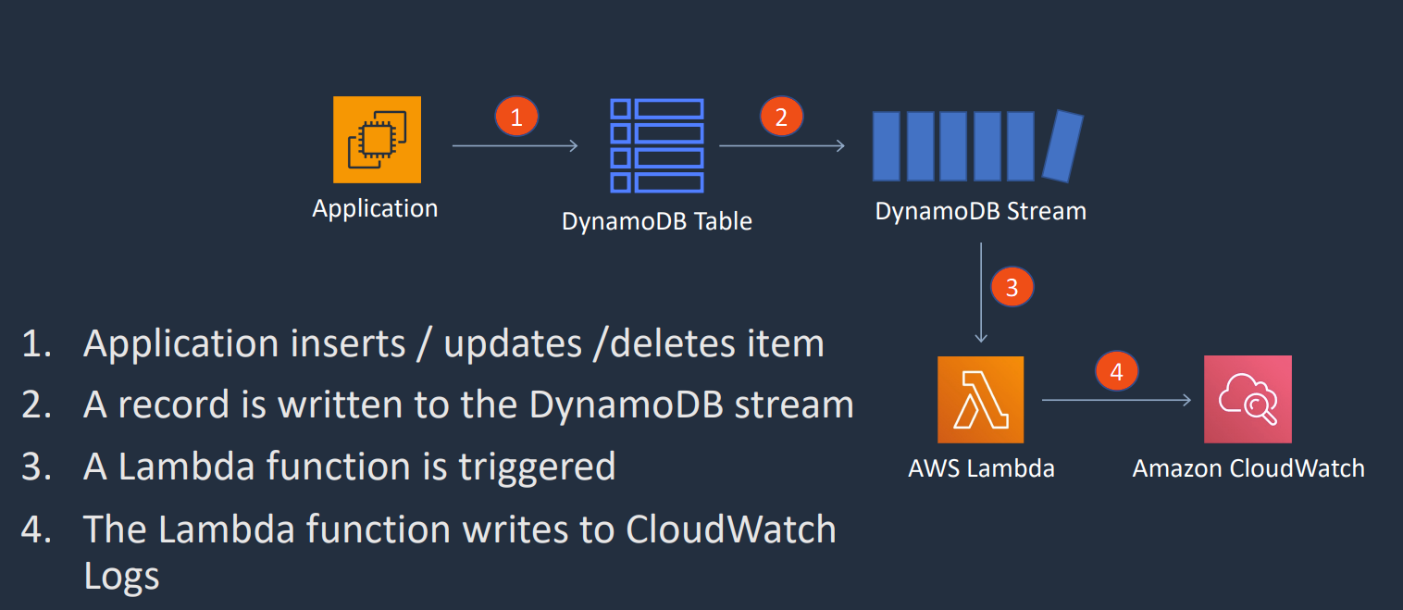Select the orange AWS Lambda icon
This screenshot has width=1403, height=610.
click(980, 400)
